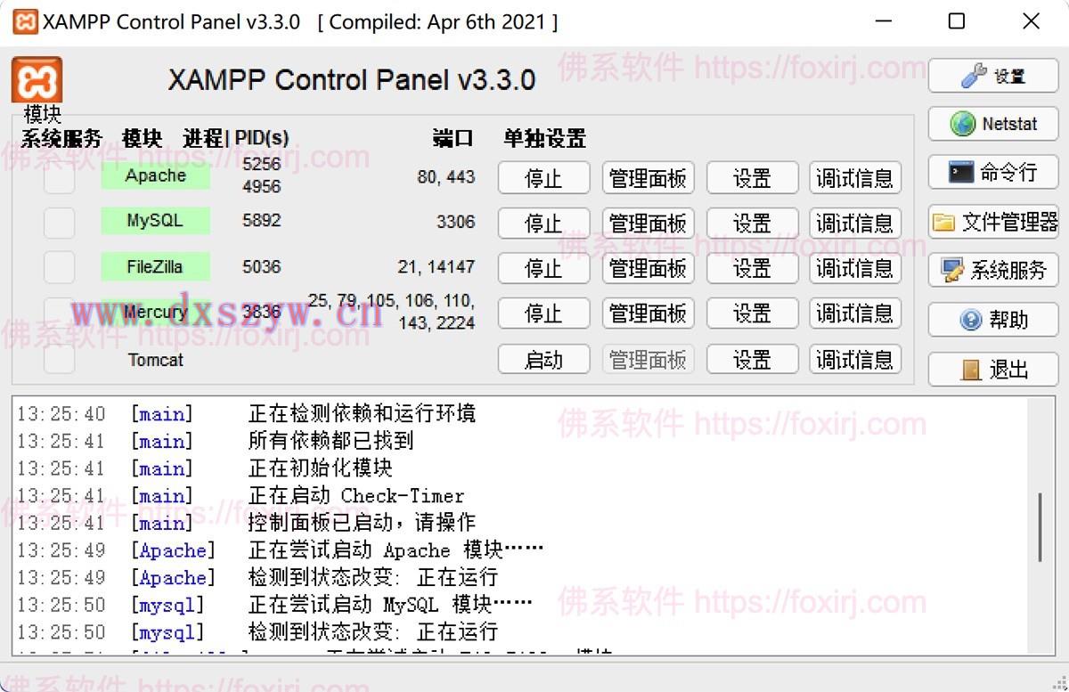Click the MySQL port value 3306
This screenshot has height=692, width=1069.
(455, 221)
